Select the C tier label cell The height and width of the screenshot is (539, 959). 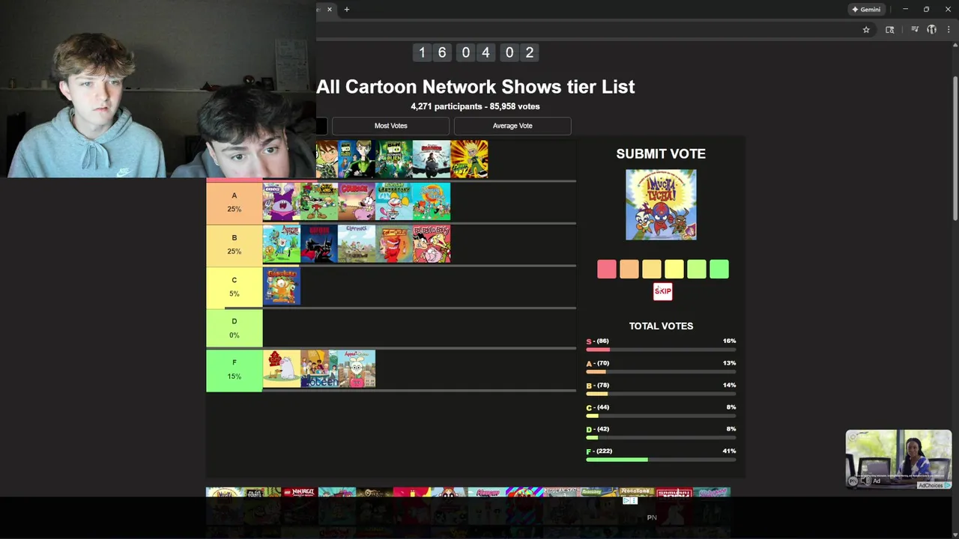[x=235, y=287]
